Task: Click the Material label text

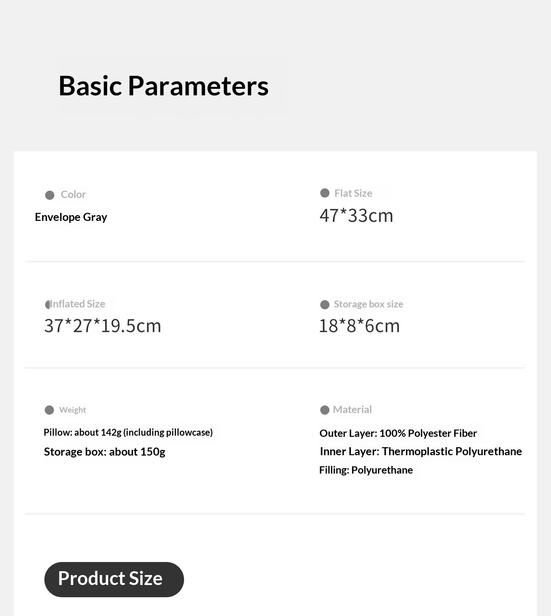Action: click(x=352, y=410)
